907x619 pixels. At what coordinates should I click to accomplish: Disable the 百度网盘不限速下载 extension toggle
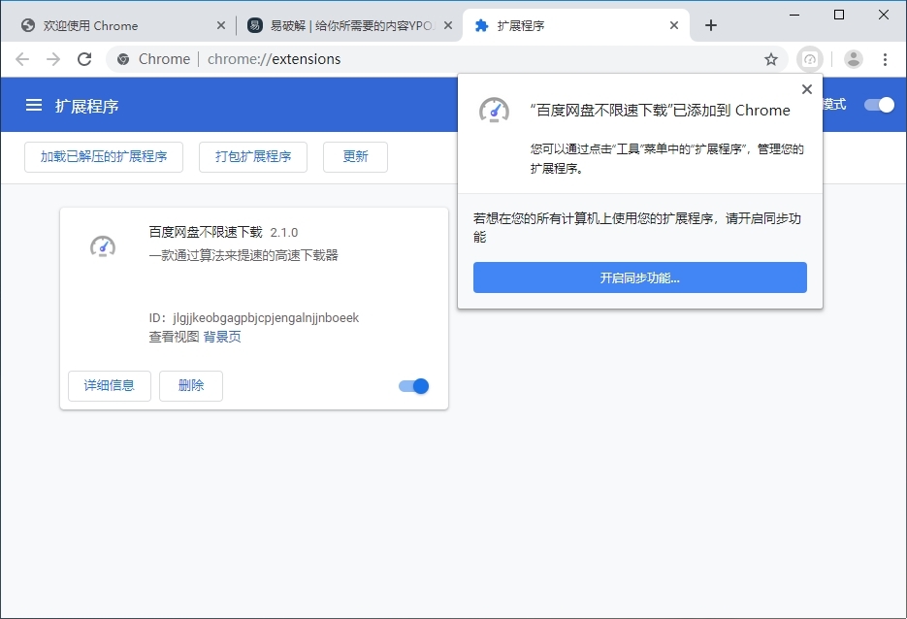(x=412, y=385)
